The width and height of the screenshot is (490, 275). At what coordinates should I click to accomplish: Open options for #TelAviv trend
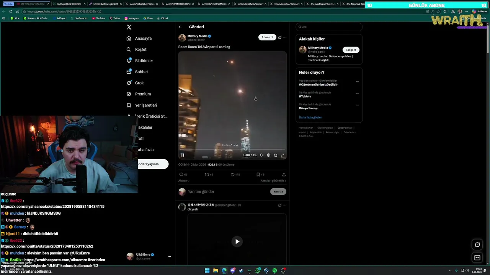(358, 93)
